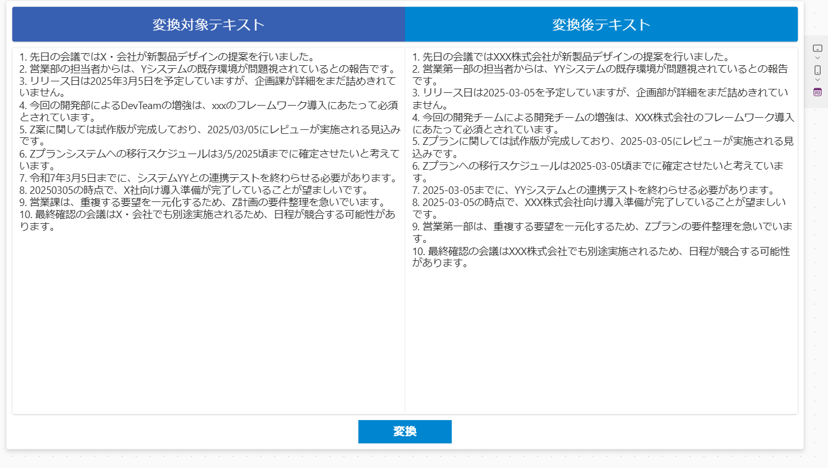
Task: Click output line 5 beginning Zプランに関しては
Action: (603, 147)
